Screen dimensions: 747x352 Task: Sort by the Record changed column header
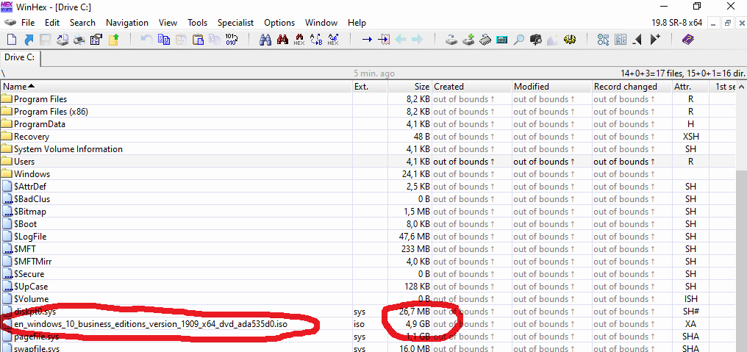click(632, 86)
